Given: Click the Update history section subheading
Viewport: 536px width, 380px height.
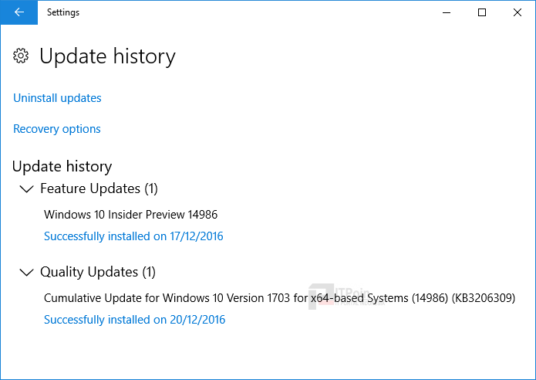Looking at the screenshot, I should click(x=62, y=166).
